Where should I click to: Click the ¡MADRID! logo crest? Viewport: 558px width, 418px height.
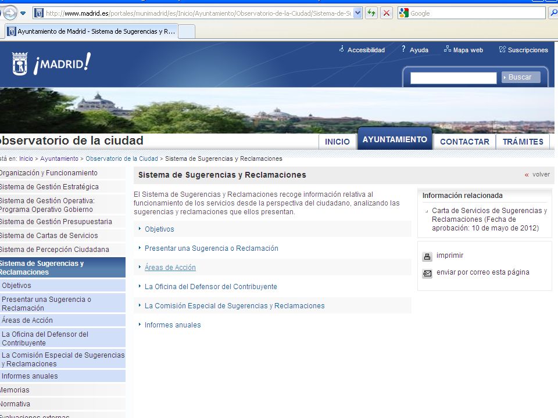click(x=20, y=64)
